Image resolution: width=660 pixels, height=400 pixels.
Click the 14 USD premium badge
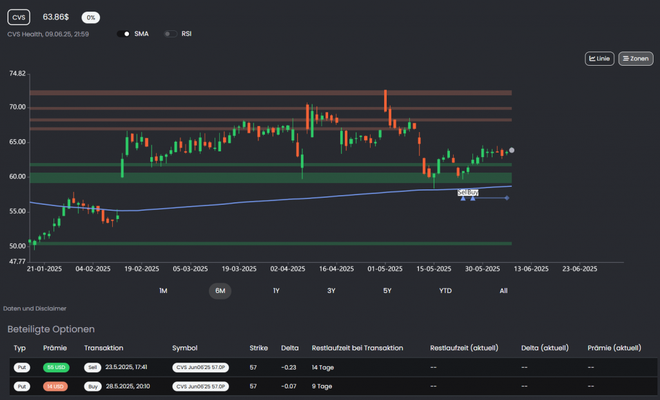pos(55,386)
